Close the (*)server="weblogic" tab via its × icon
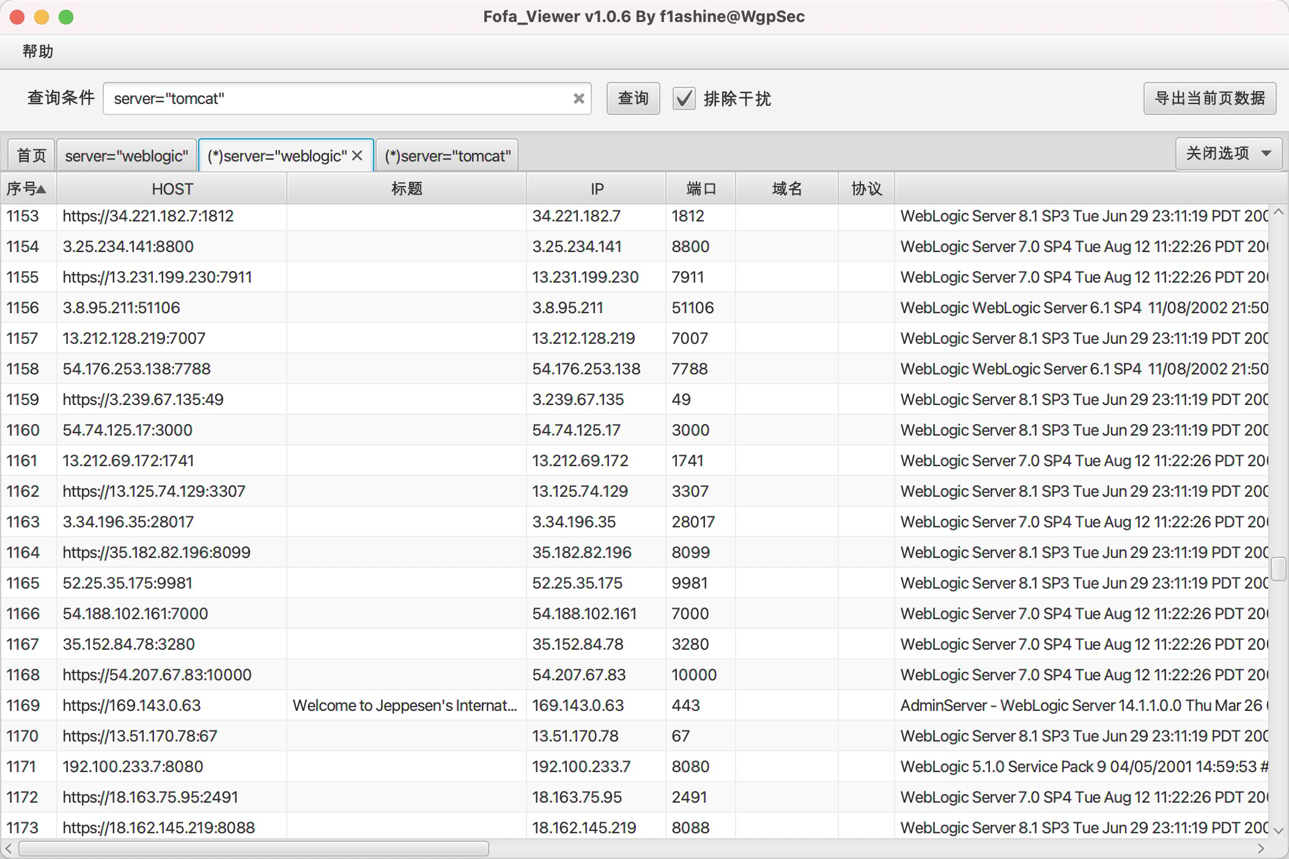The width and height of the screenshot is (1289, 859). coord(358,155)
